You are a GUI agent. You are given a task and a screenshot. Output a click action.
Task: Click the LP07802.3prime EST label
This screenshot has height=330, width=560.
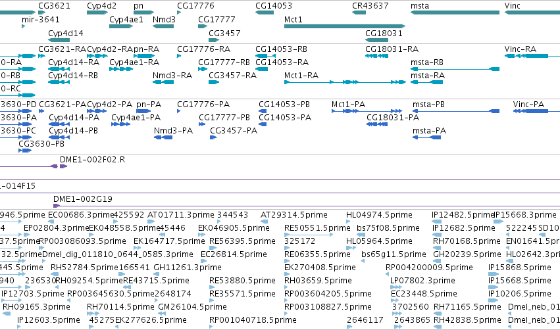click(422, 281)
